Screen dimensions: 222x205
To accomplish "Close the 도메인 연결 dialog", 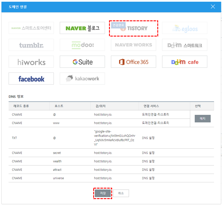I will click(x=213, y=7).
